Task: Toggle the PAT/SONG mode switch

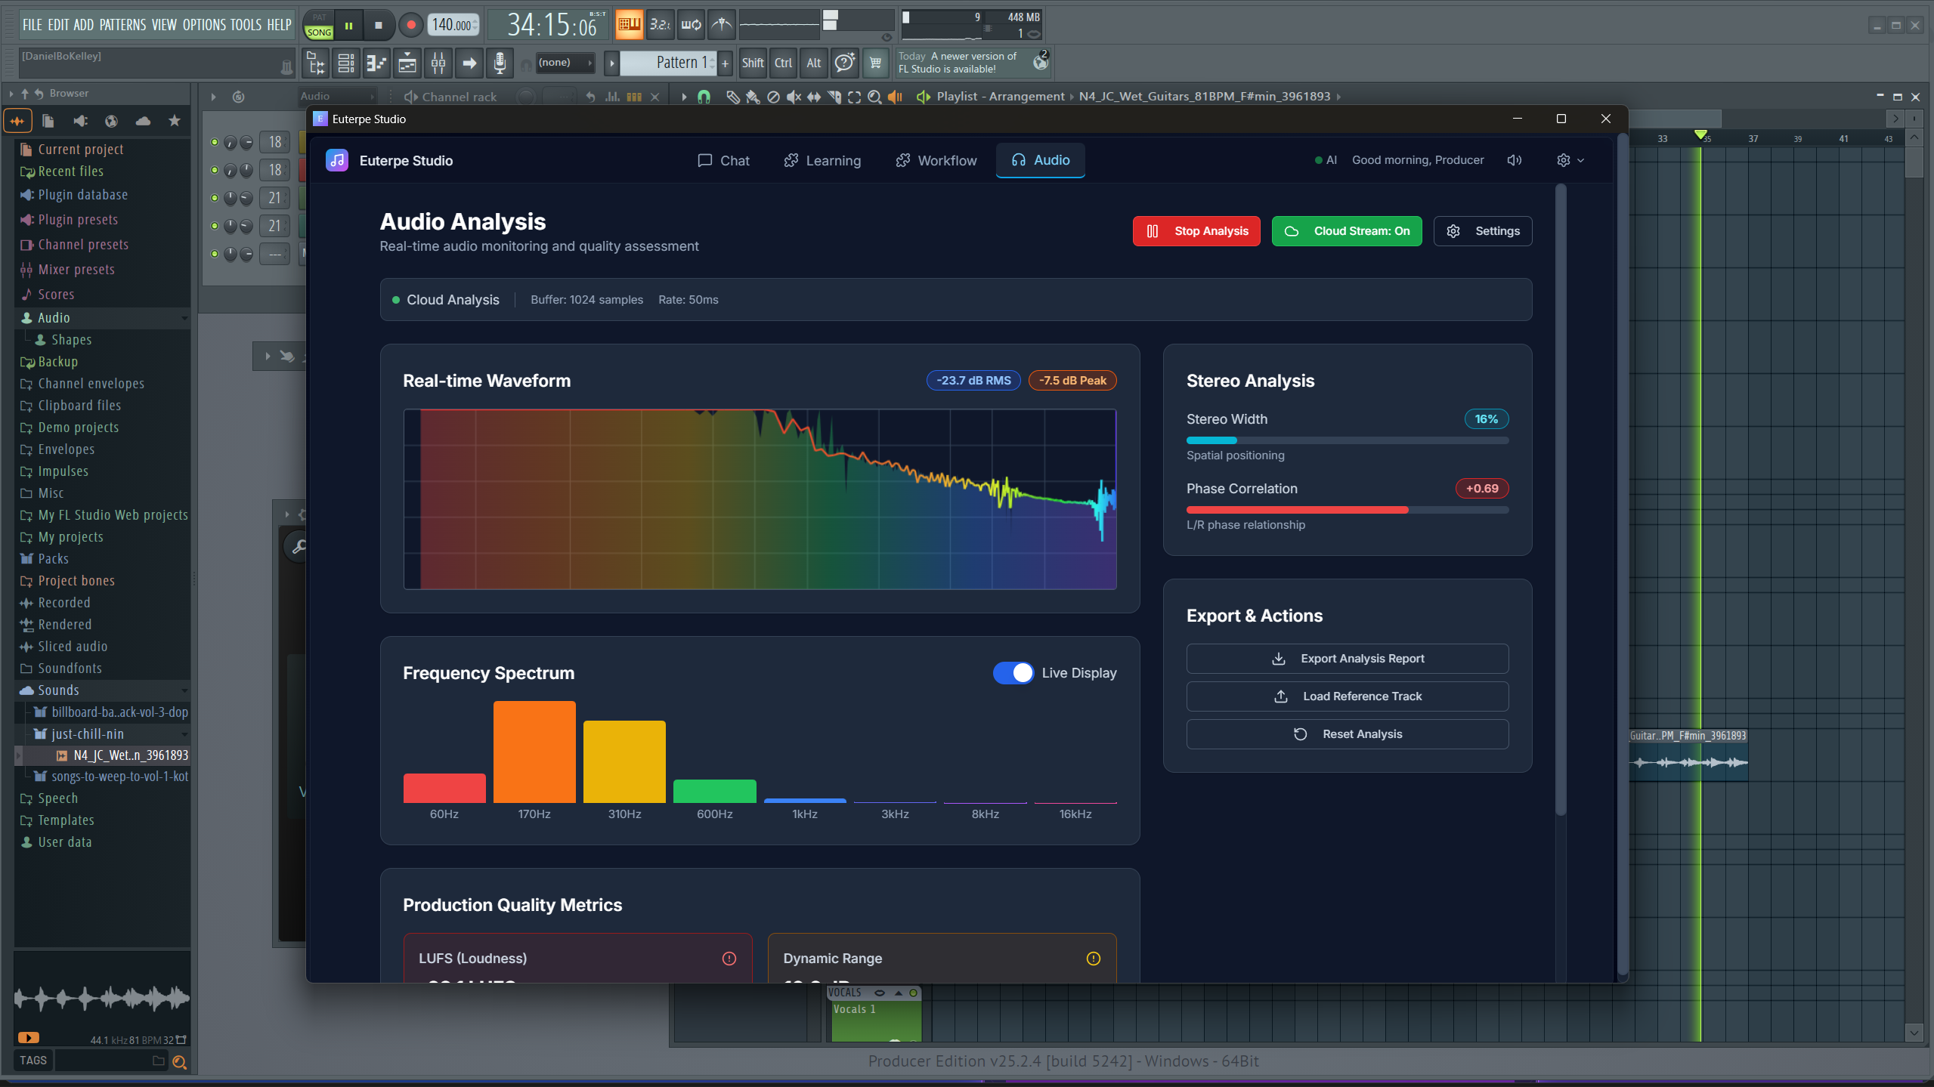Action: 319,25
